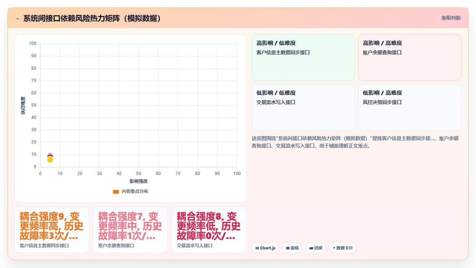This screenshot has height=268, width=476.
Task: Click 客户信息主数据同步接口 in the green quadrant card
Action: (283, 52)
